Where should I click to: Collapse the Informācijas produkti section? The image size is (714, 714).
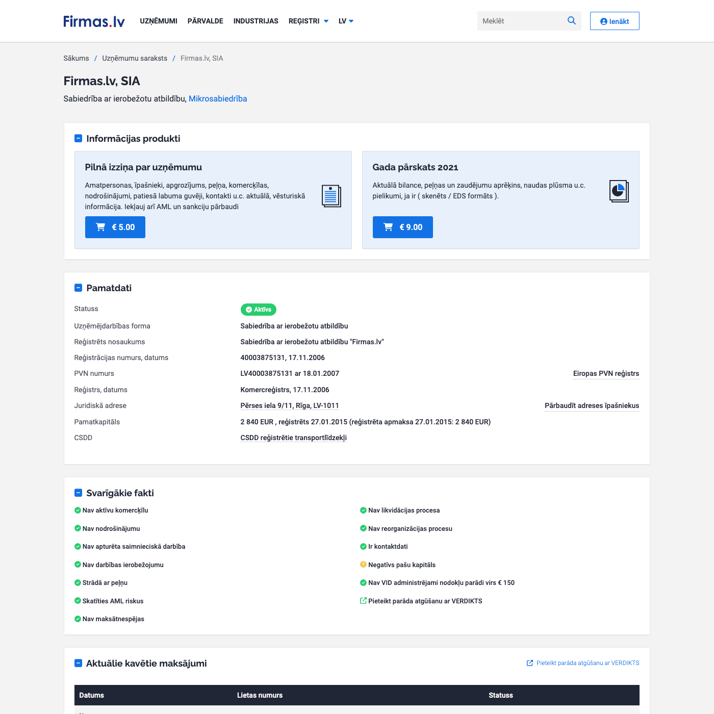pos(78,138)
